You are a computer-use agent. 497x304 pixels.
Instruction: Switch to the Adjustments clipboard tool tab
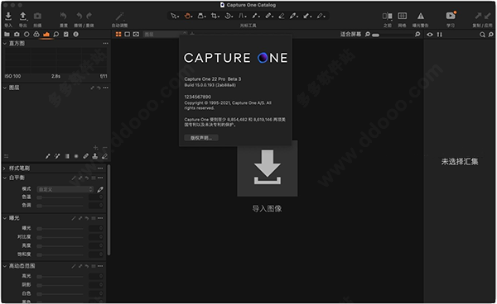66,34
